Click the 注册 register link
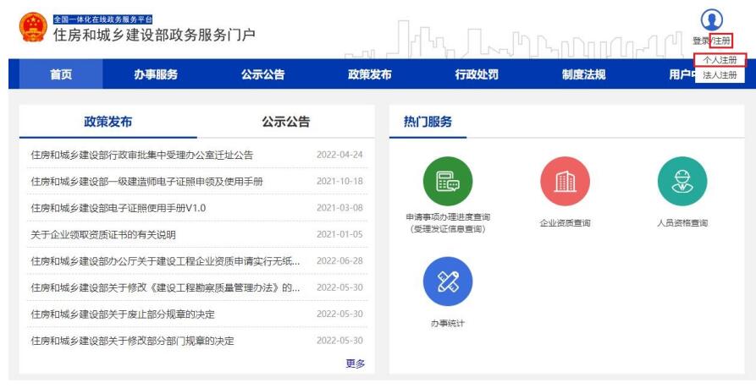The width and height of the screenshot is (756, 388). tap(721, 41)
